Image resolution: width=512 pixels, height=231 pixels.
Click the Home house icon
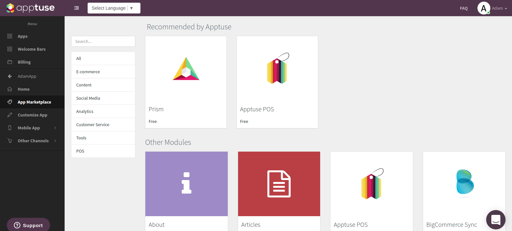10,89
